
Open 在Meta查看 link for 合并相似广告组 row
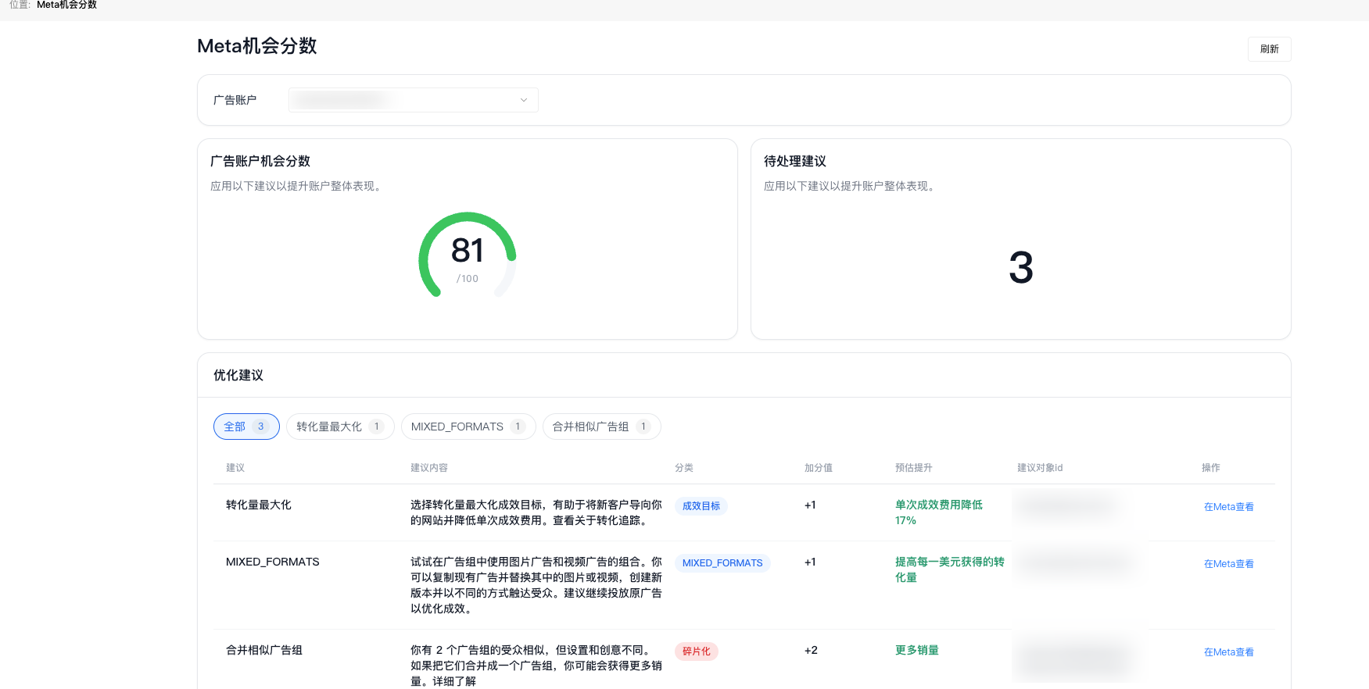(1228, 652)
